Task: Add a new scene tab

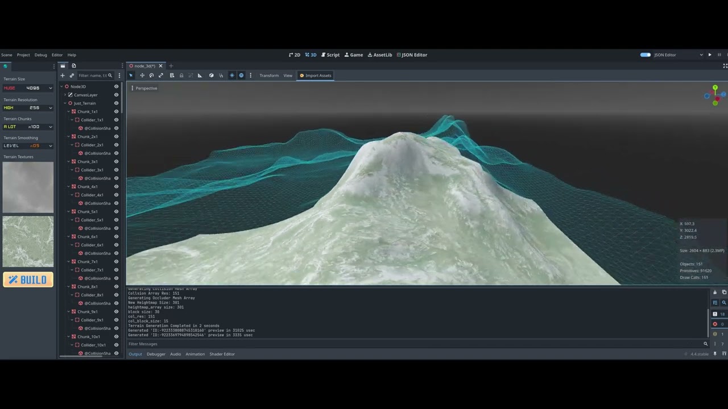Action: pos(171,66)
